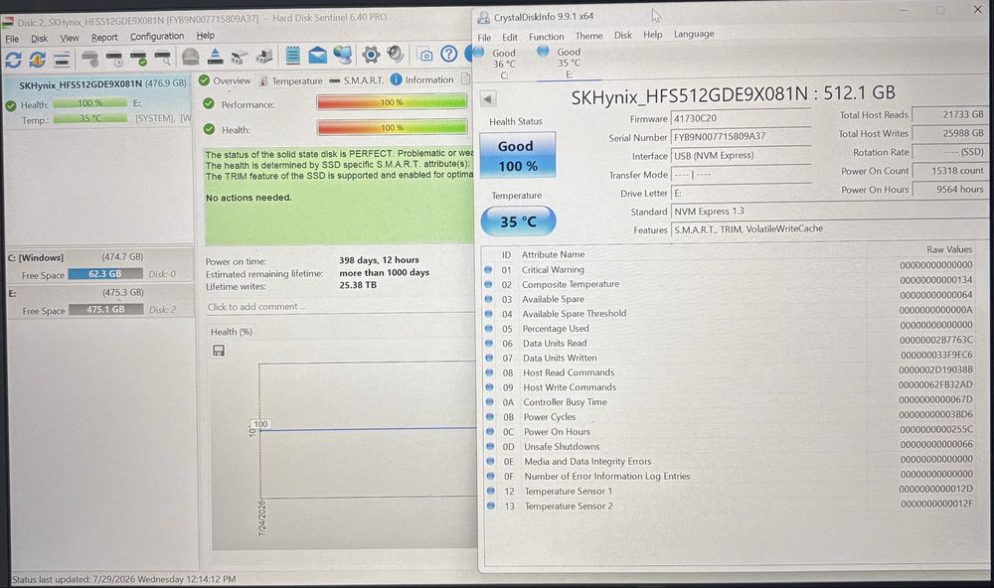994x588 pixels.
Task: Click the green check icon beside Performance
Action: point(209,103)
